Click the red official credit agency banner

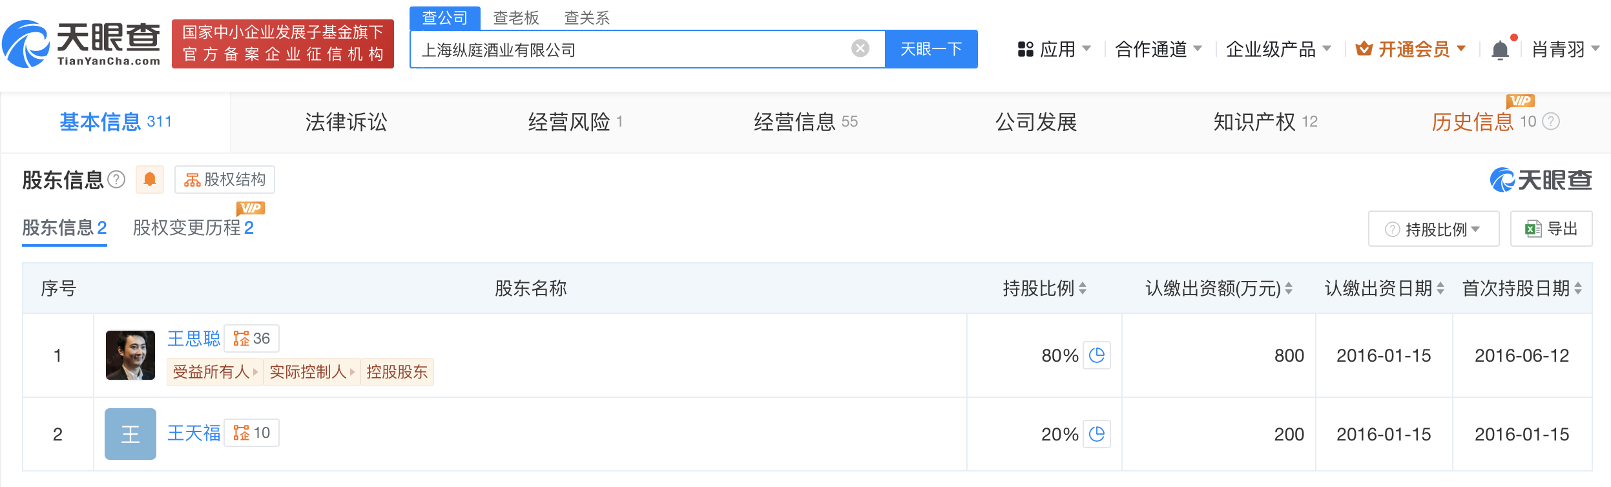[283, 44]
